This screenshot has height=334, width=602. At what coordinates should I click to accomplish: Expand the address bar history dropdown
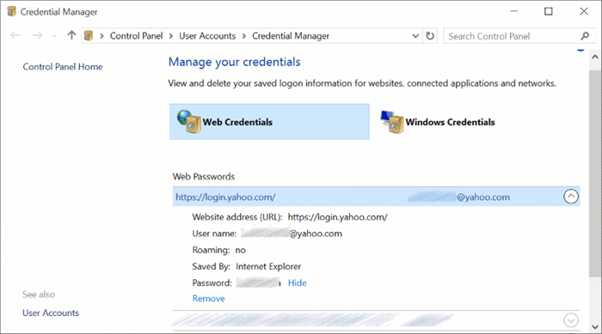415,36
